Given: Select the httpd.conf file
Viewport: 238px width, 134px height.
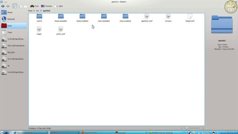Looking at the screenshot, I should (x=190, y=18).
